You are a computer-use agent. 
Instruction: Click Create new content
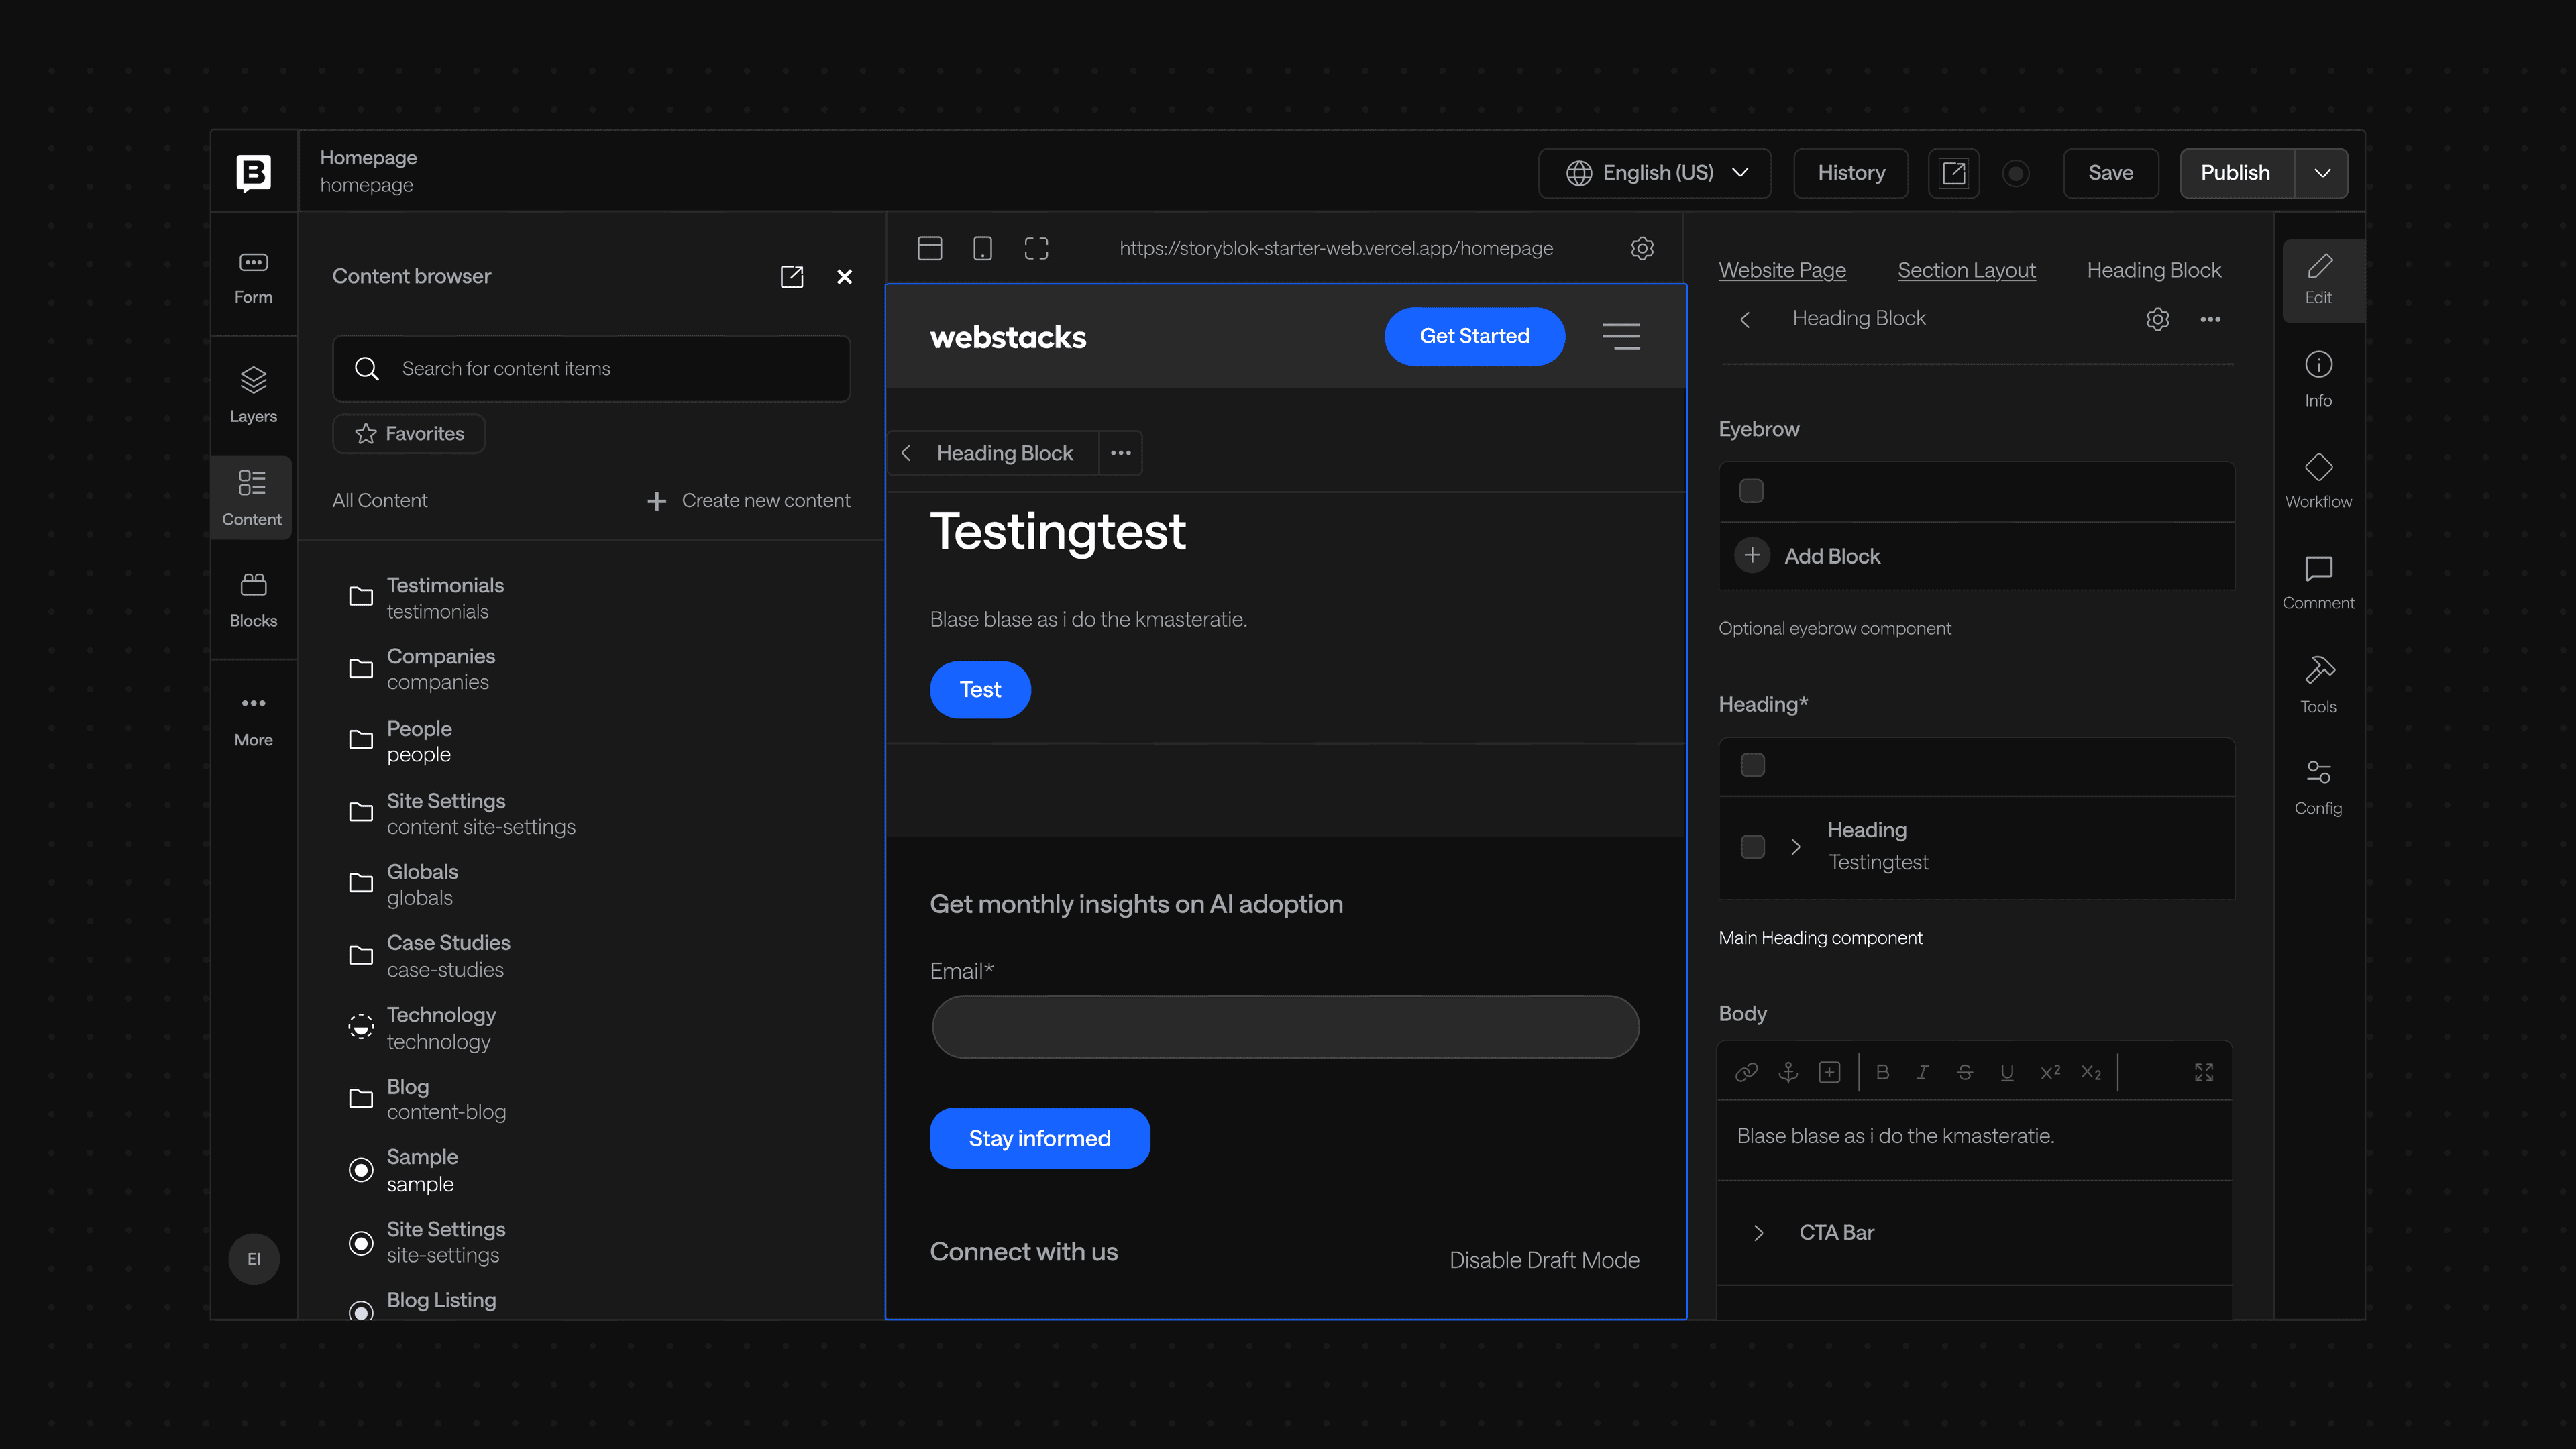[x=749, y=501]
